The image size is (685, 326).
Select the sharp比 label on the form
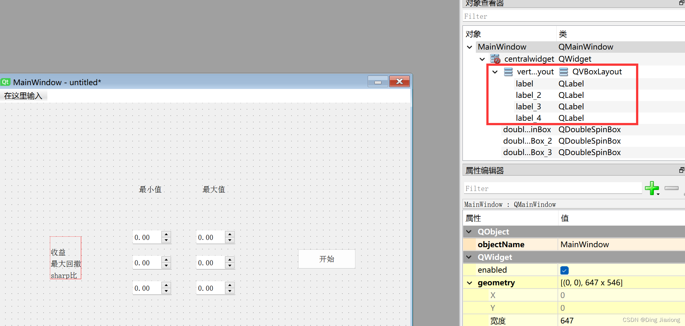(64, 275)
